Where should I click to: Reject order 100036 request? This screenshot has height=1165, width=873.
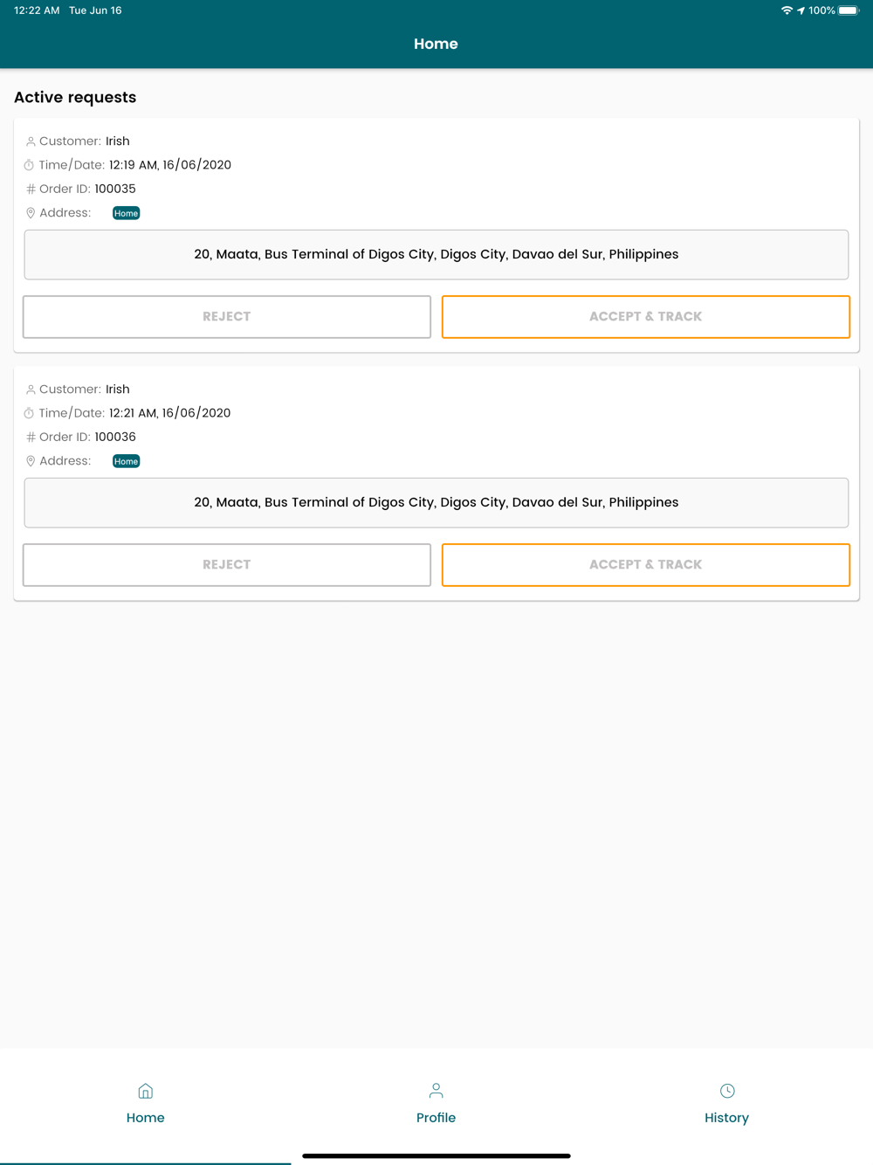point(227,565)
